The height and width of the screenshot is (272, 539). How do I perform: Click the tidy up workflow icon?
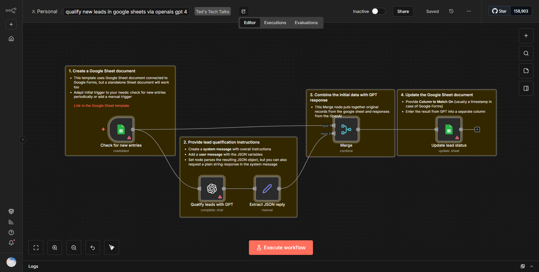(111, 248)
